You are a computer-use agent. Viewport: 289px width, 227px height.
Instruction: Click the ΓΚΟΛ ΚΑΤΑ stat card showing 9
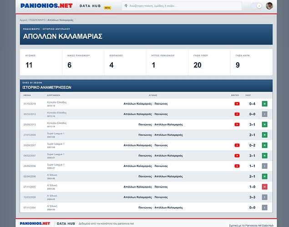tap(251, 62)
